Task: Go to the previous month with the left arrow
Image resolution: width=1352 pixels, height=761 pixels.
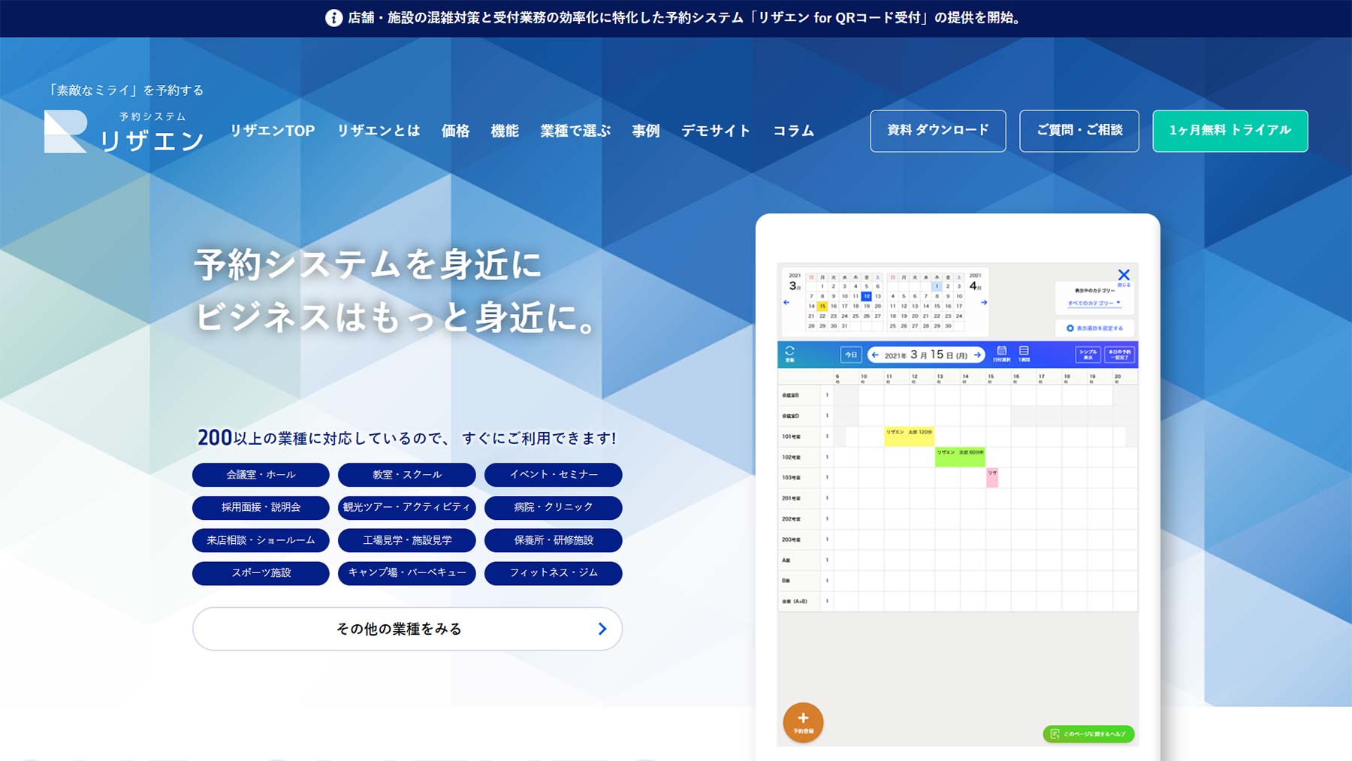Action: (786, 302)
